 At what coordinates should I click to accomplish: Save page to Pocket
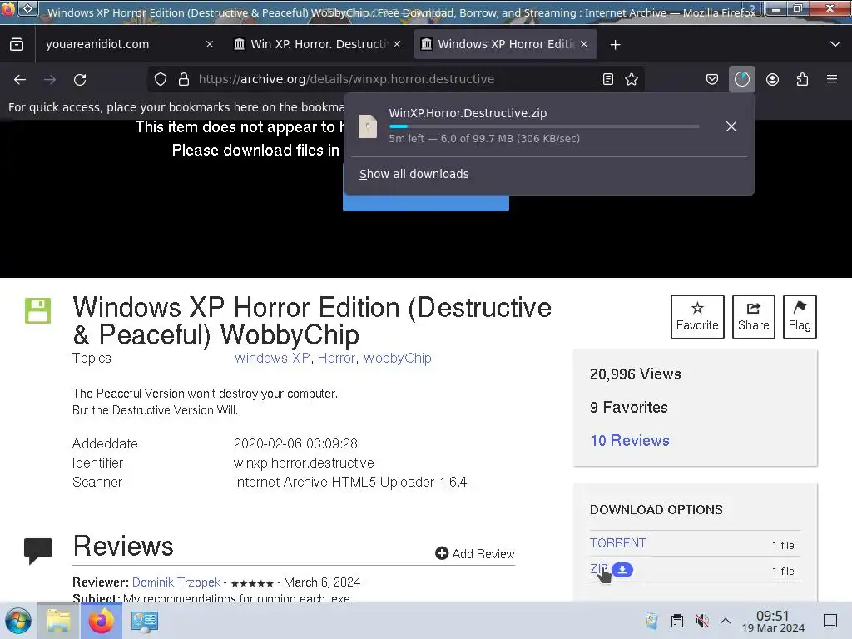pyautogui.click(x=712, y=79)
